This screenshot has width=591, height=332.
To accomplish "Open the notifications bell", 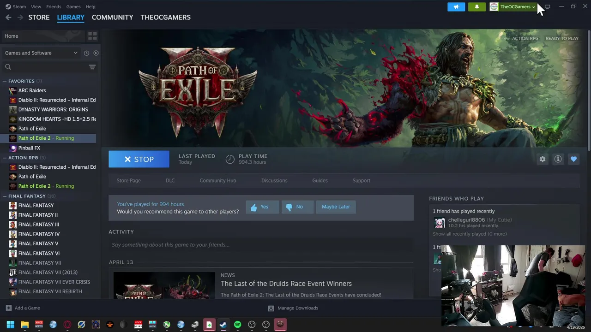I will 477,6.
